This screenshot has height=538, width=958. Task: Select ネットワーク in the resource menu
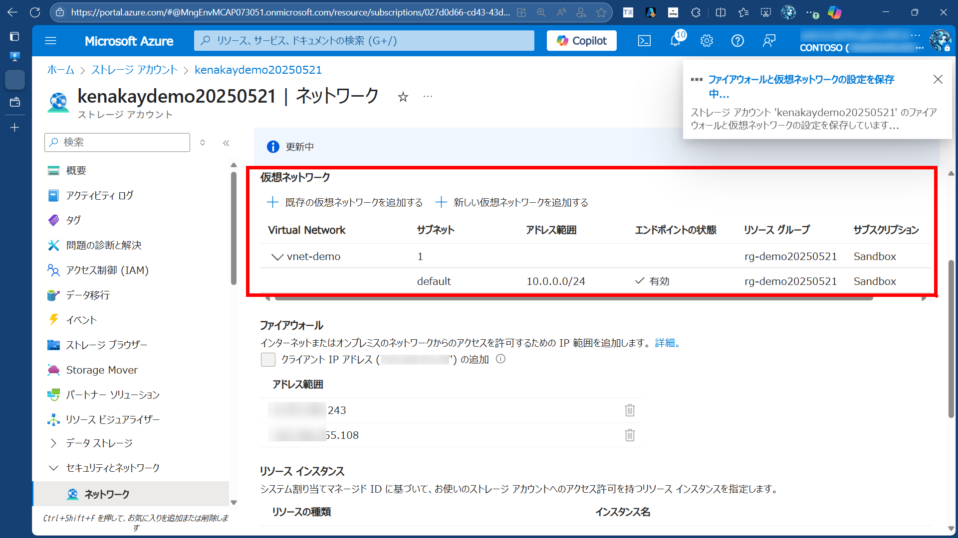click(131, 494)
